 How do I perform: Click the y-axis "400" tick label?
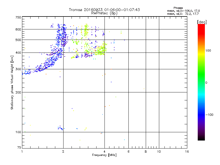click(18, 53)
